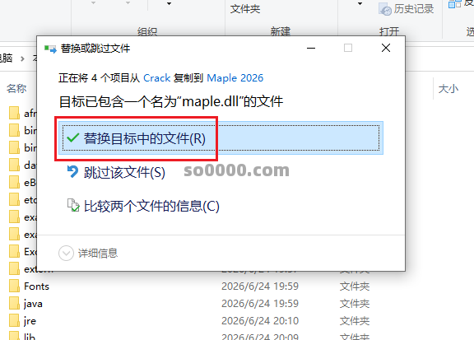Click the 名称 column header in Explorer
Image resolution: width=474 pixels, height=340 pixels.
point(16,89)
